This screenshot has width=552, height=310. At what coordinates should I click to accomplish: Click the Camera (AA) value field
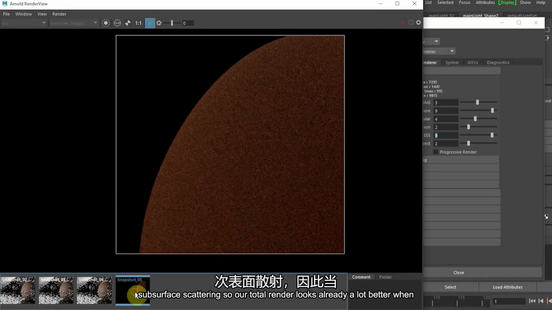coord(446,102)
